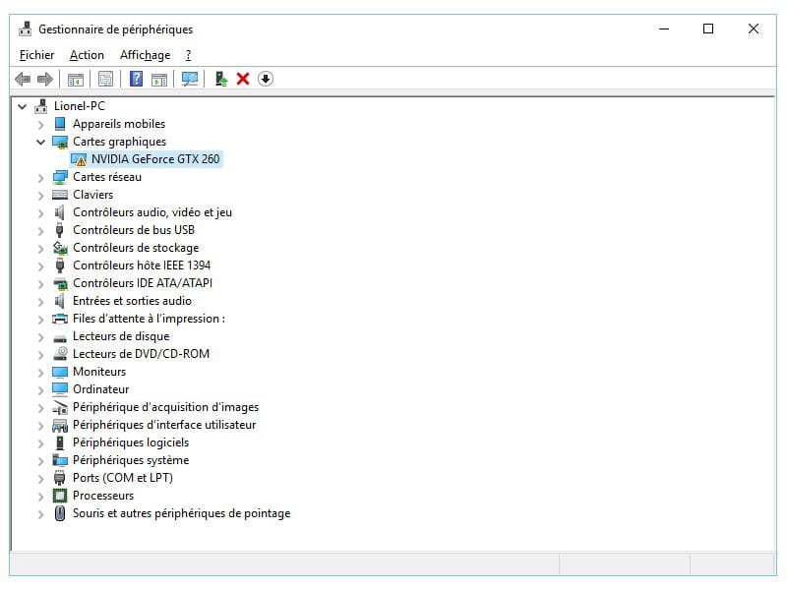This screenshot has height=590, width=787.
Task: Open the Fichier menu
Action: pos(36,55)
